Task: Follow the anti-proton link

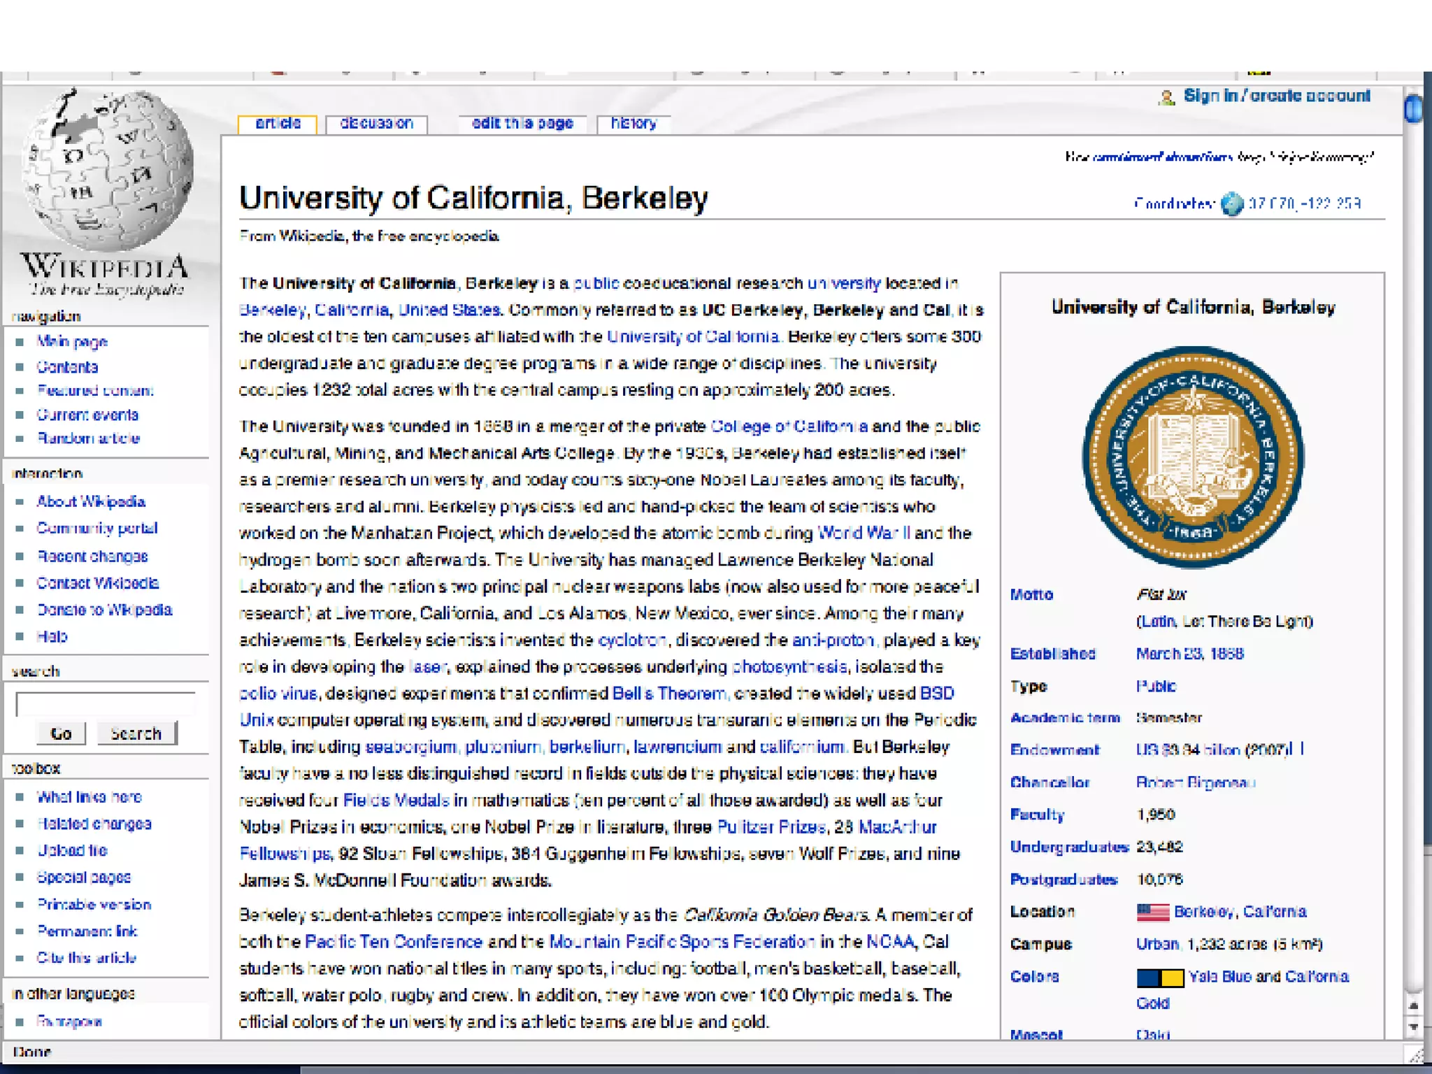Action: pyautogui.click(x=833, y=641)
